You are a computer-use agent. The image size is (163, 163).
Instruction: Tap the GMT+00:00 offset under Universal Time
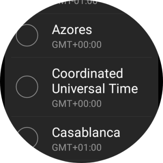77,104
